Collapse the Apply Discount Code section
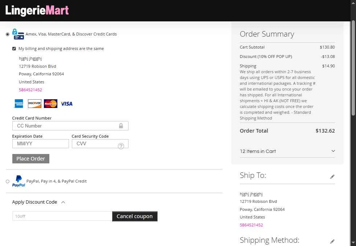This screenshot has width=356, height=246. click(64, 202)
